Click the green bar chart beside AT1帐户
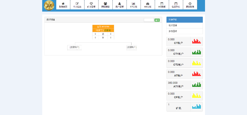 [x=197, y=85]
